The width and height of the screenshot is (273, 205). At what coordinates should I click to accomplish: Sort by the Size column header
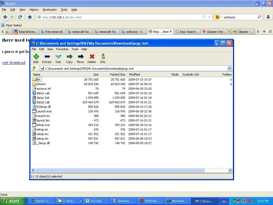coord(86,74)
